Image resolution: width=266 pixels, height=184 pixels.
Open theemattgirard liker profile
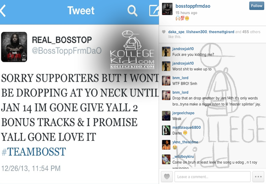[222, 32]
